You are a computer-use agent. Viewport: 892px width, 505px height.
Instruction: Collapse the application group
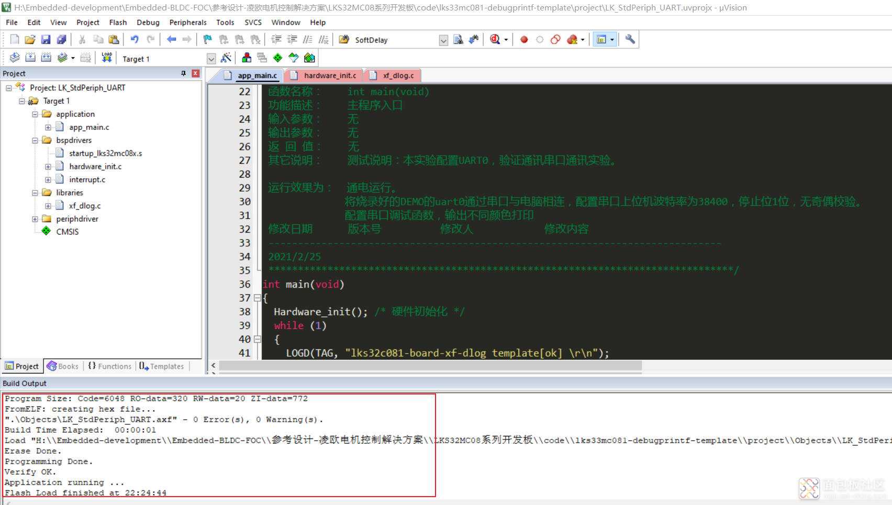coord(35,114)
